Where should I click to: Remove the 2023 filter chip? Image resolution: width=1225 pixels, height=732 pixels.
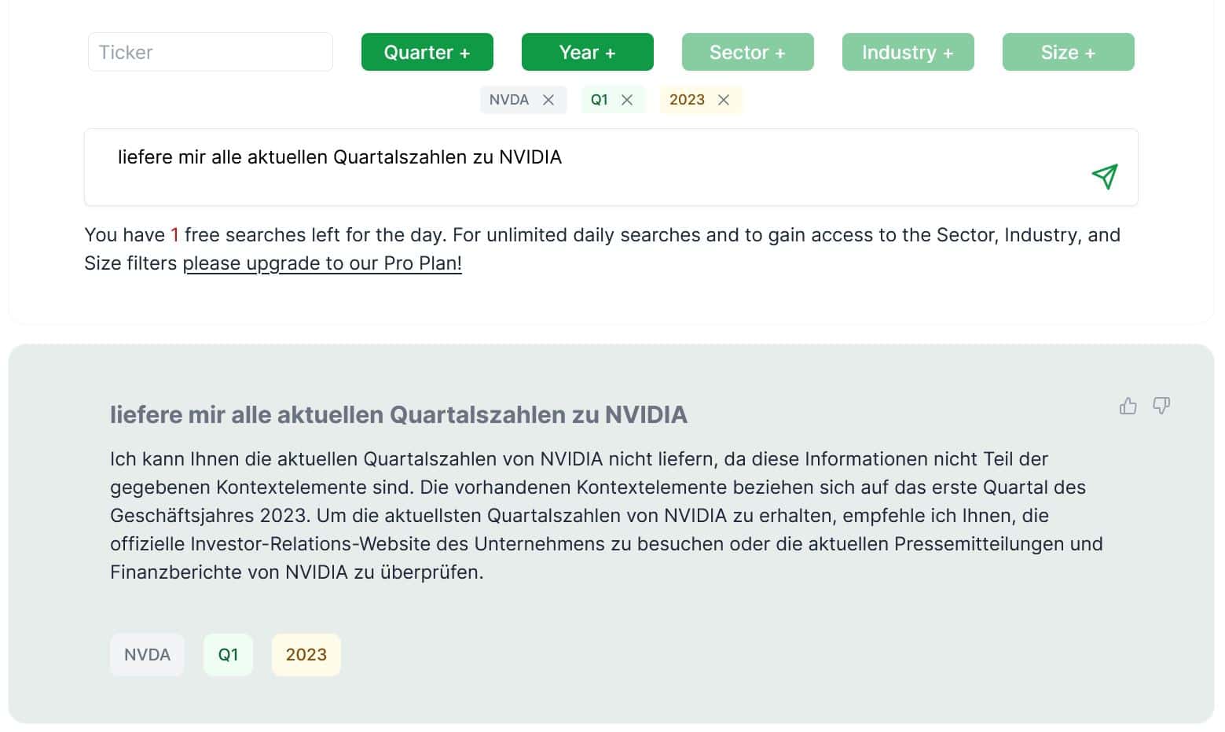coord(724,100)
